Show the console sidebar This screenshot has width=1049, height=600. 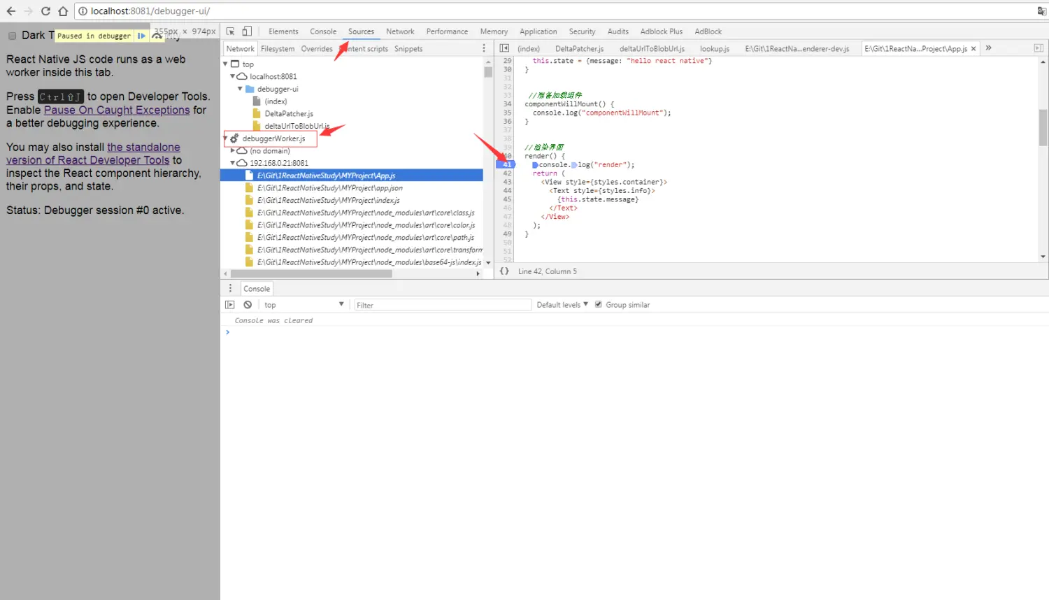(230, 305)
